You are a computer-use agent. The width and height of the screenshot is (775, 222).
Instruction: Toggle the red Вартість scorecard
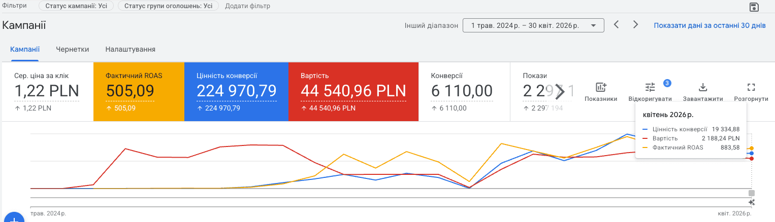coord(353,92)
